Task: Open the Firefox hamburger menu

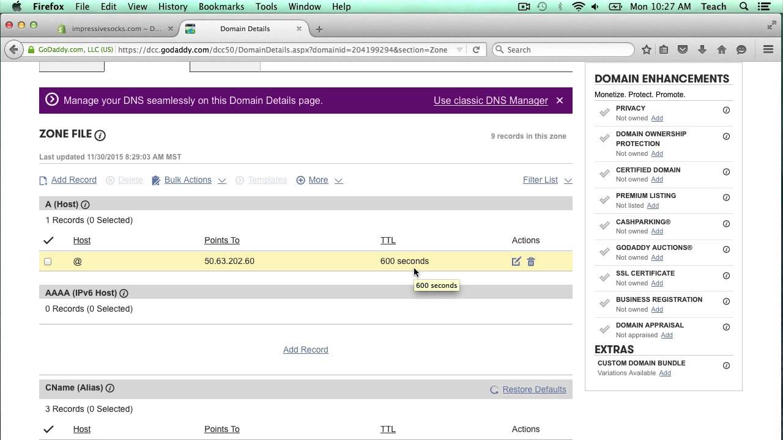Action: pos(768,50)
